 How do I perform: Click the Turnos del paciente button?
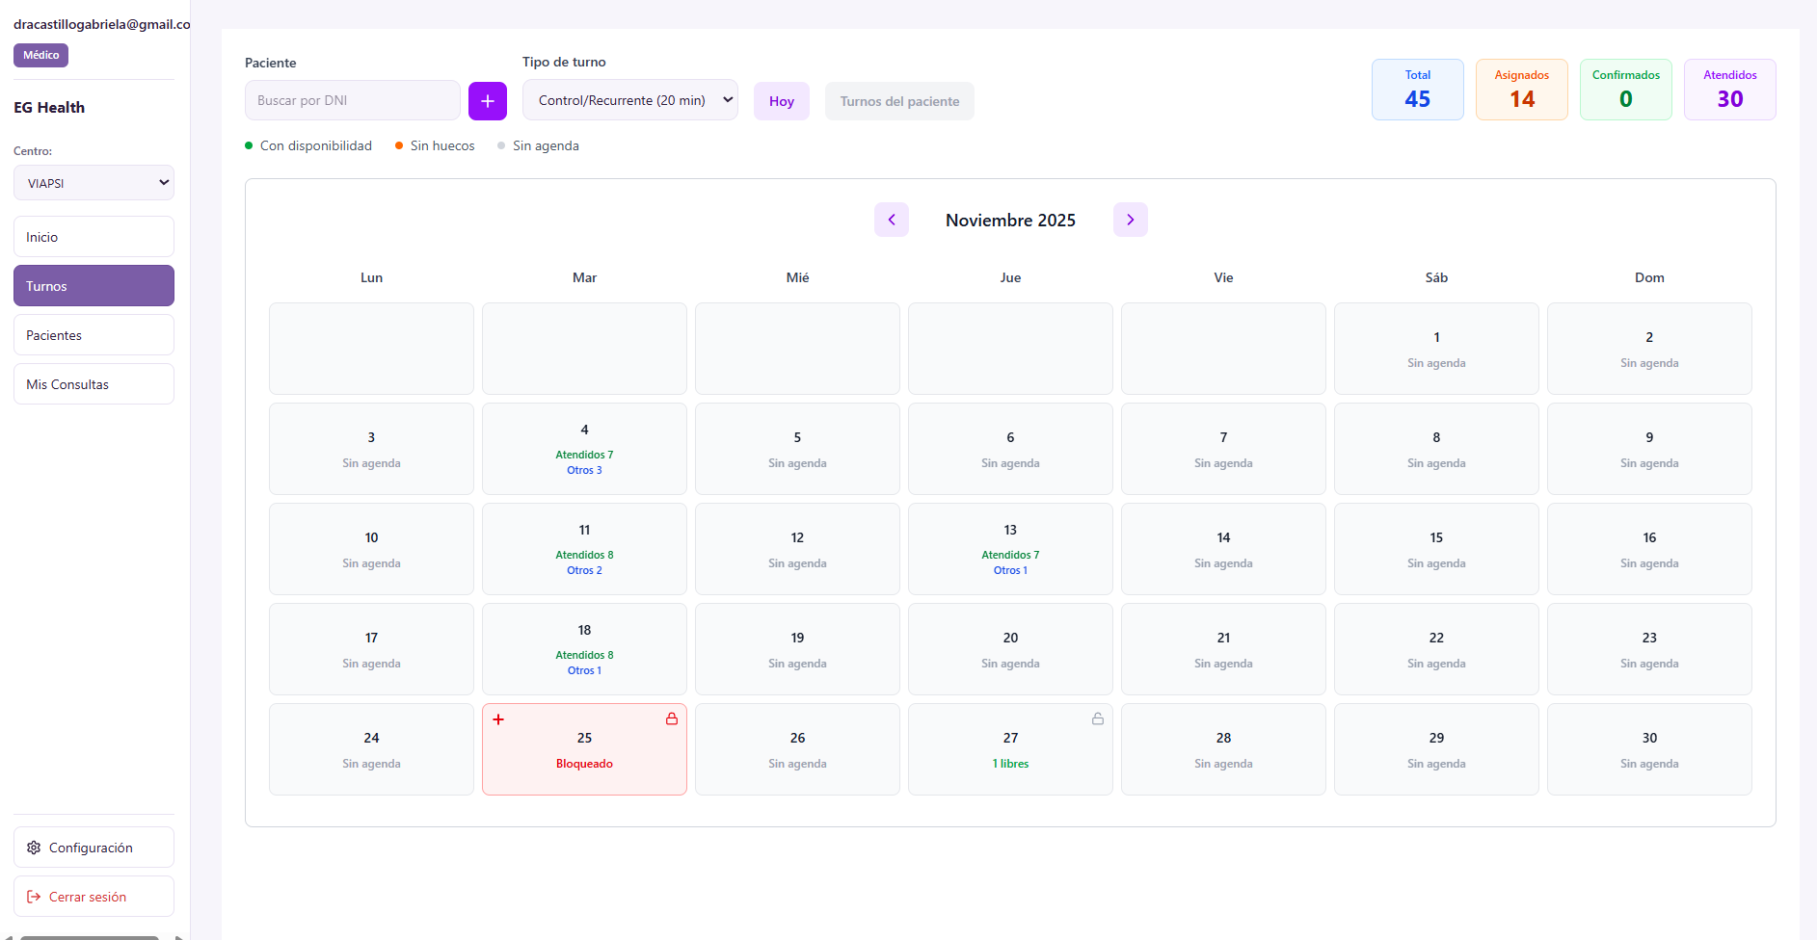click(898, 100)
